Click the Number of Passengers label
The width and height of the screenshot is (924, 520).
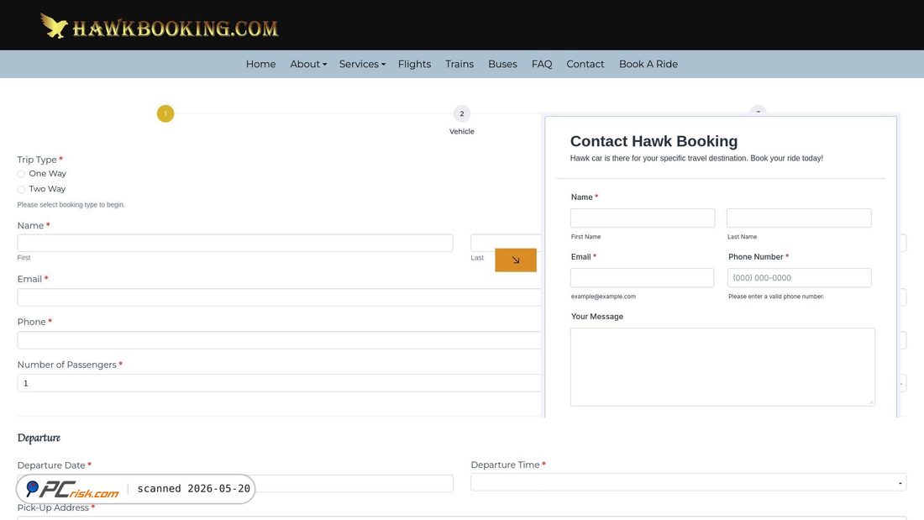pos(66,365)
